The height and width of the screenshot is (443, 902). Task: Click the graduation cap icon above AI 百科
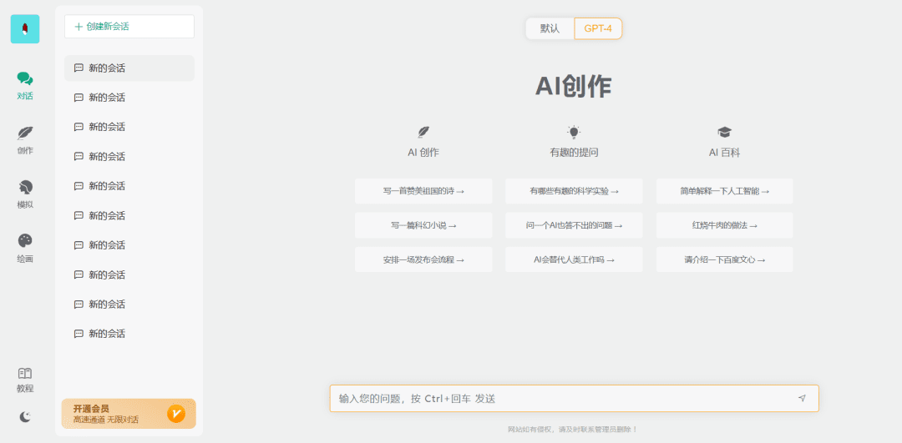point(724,133)
